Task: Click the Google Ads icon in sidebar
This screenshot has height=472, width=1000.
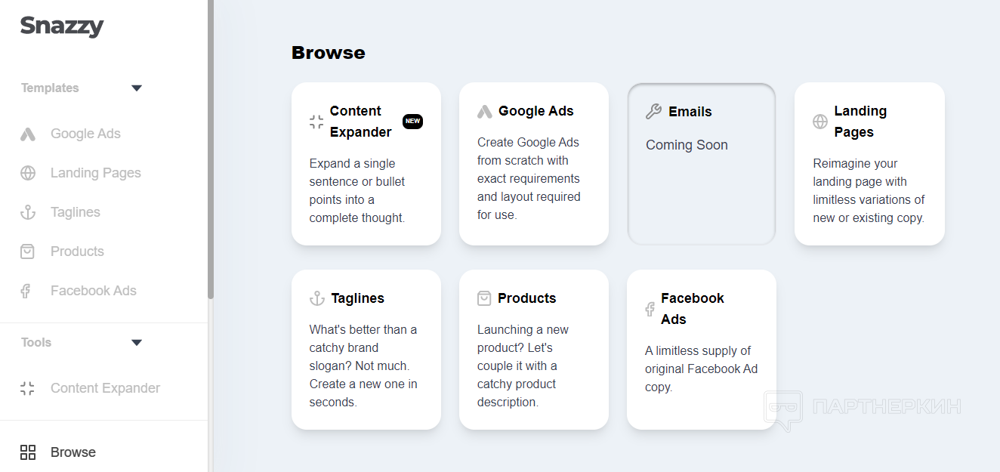Action: tap(28, 134)
